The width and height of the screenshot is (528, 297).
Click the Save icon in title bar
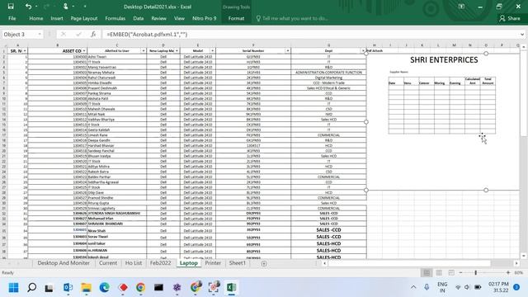[x=11, y=7]
